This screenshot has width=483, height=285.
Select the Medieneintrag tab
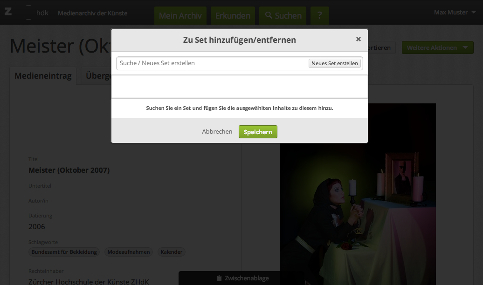[x=43, y=76]
